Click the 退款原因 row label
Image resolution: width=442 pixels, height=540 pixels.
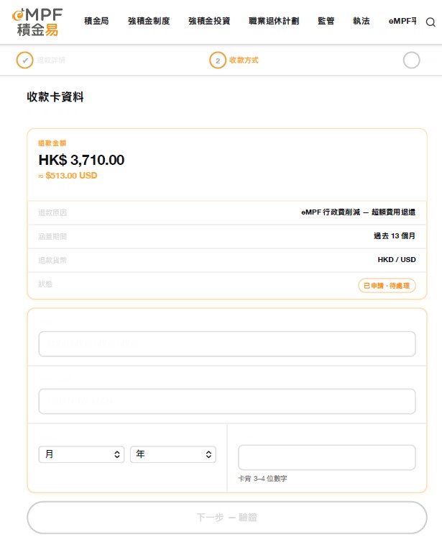(x=52, y=212)
